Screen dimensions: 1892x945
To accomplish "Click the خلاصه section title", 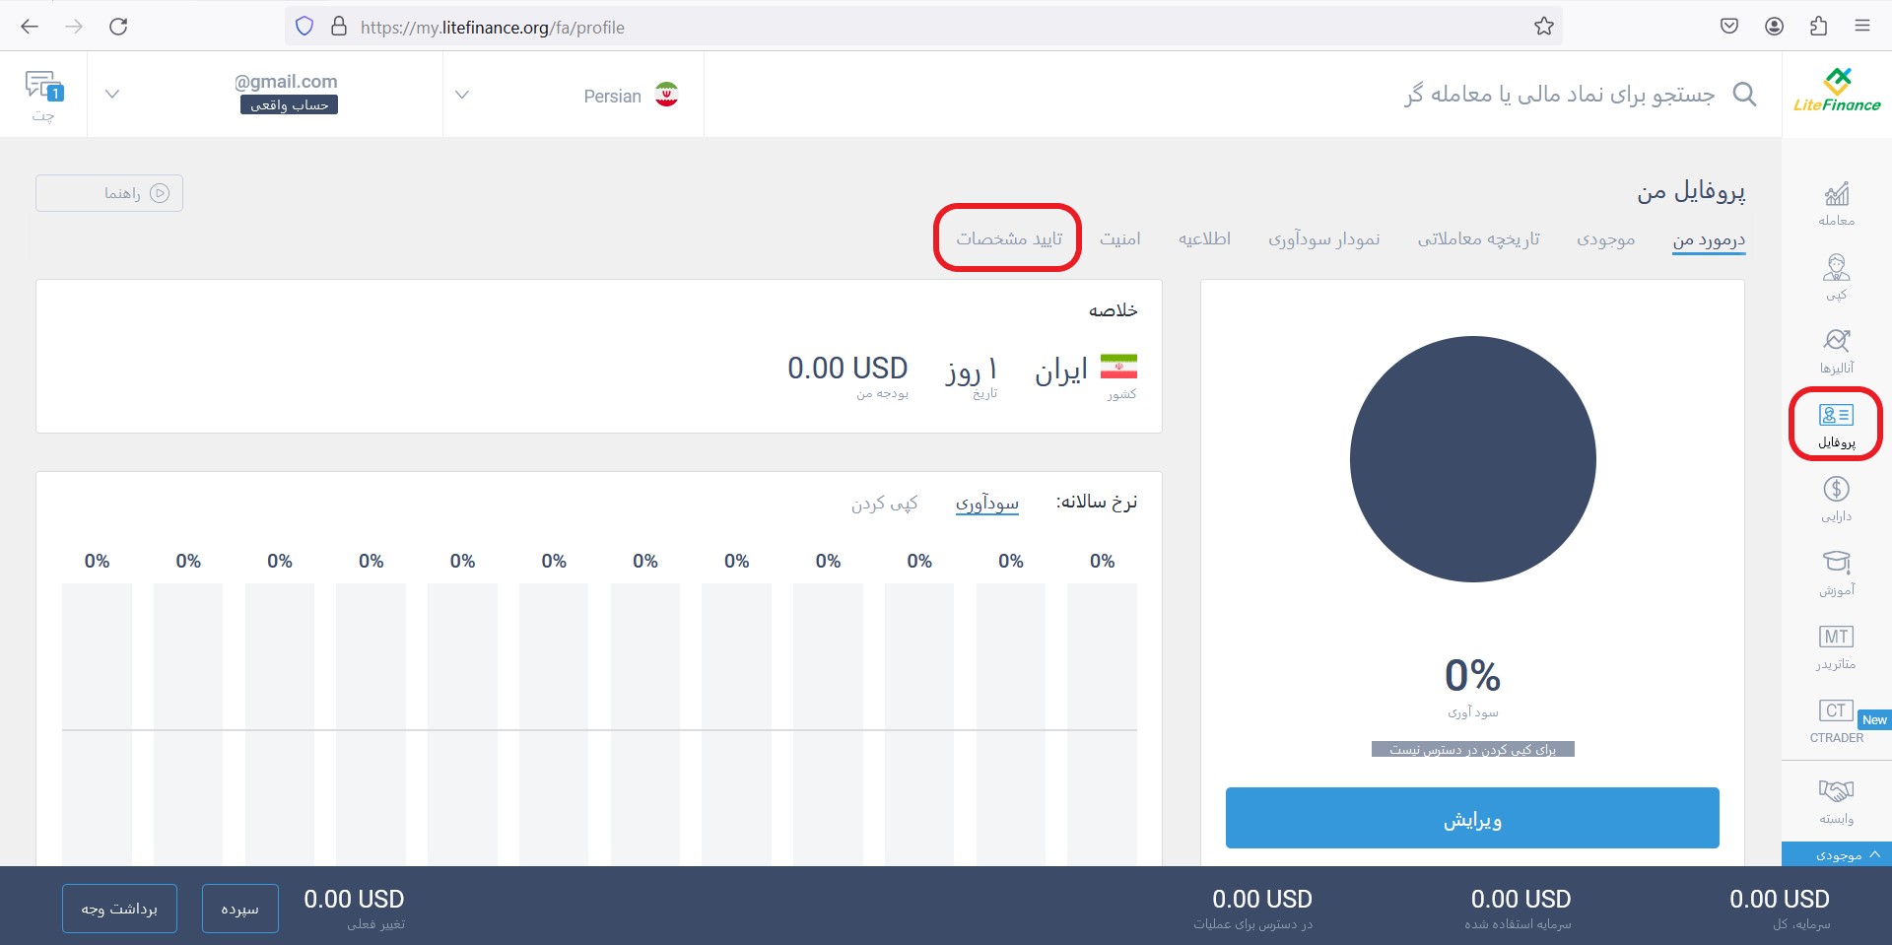I will (1114, 310).
